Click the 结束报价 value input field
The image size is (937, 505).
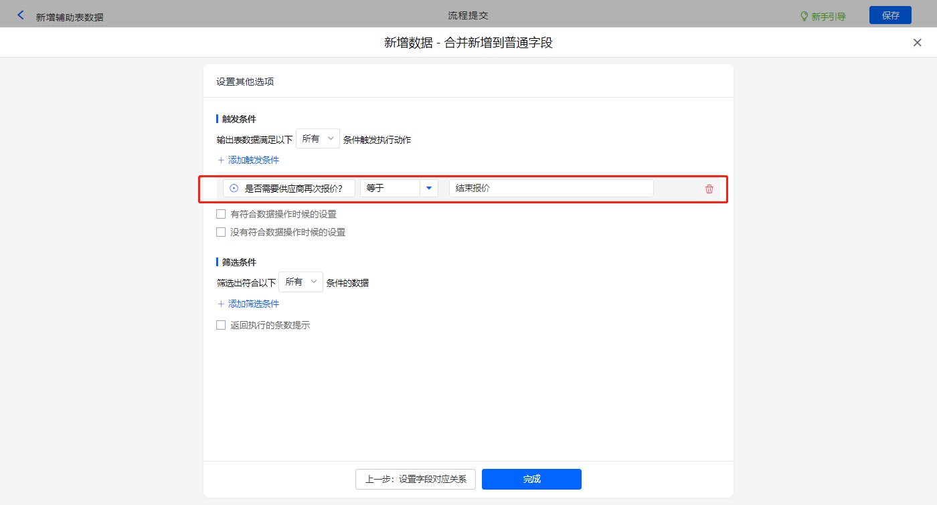(551, 189)
